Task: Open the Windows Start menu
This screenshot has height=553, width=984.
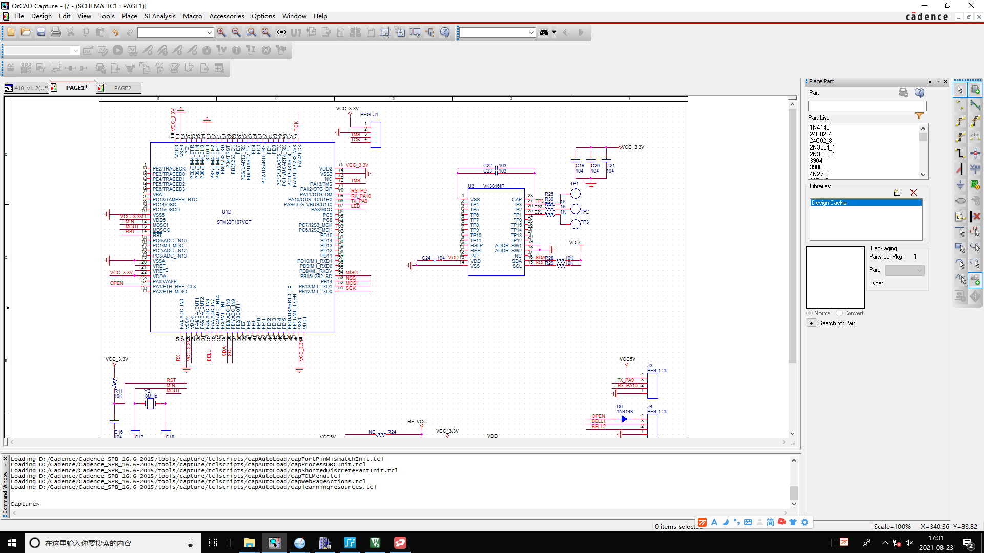Action: coord(12,543)
